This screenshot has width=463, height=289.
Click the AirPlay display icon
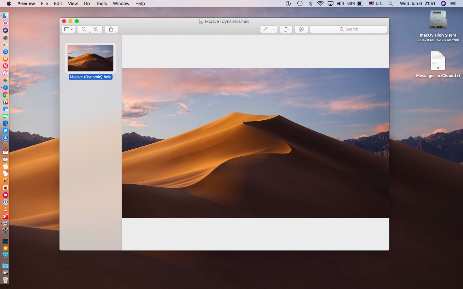331,4
